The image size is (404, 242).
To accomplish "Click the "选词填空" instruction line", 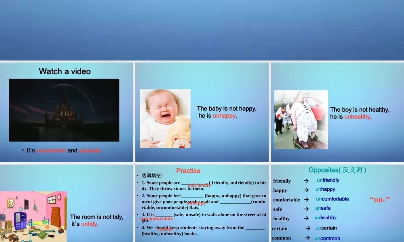I will [152, 175].
